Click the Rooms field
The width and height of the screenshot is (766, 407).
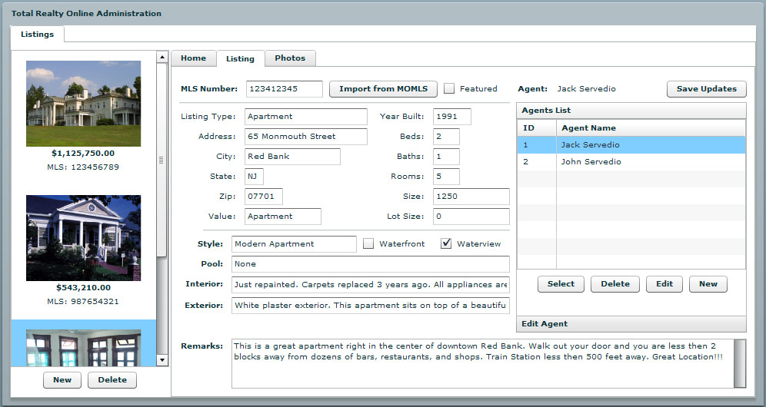(x=446, y=177)
